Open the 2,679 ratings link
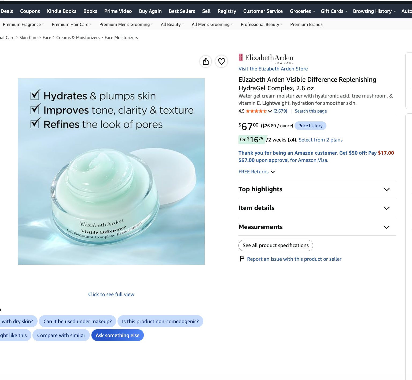 point(280,111)
